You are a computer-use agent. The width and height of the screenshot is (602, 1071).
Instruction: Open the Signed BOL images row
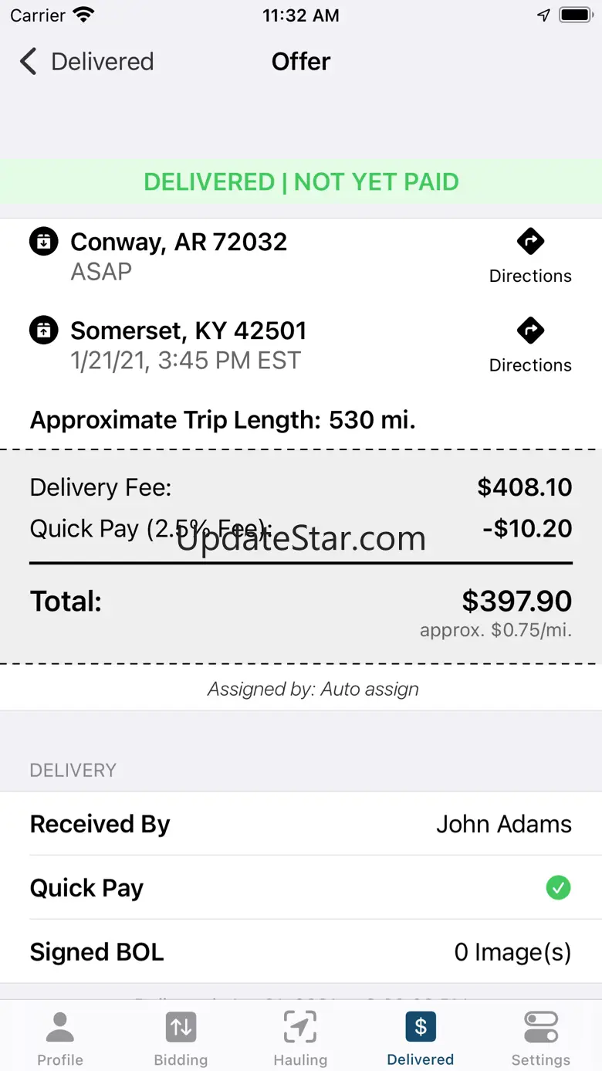301,952
